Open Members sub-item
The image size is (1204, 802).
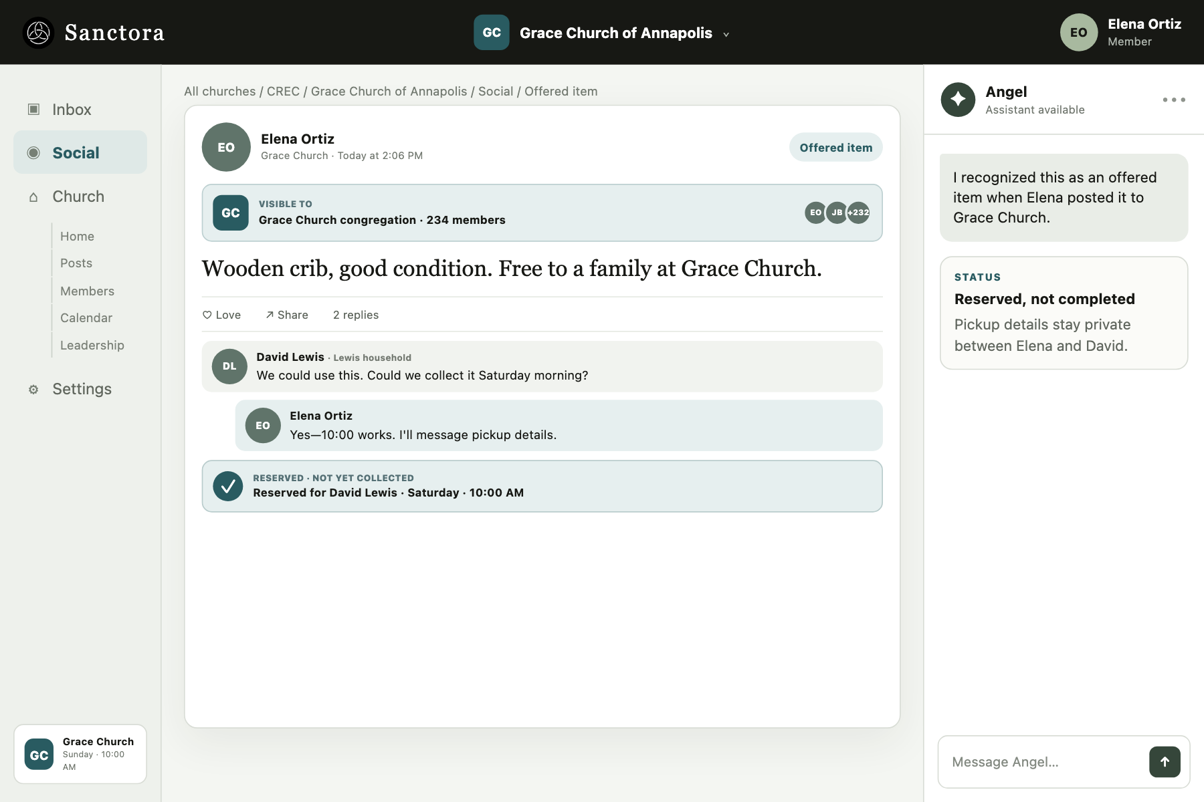[x=87, y=291]
